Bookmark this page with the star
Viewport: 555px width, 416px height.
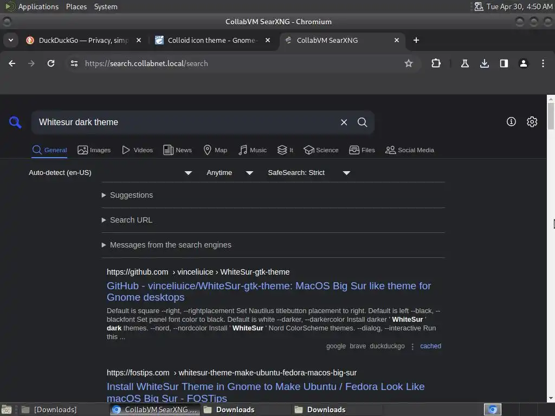tap(409, 63)
